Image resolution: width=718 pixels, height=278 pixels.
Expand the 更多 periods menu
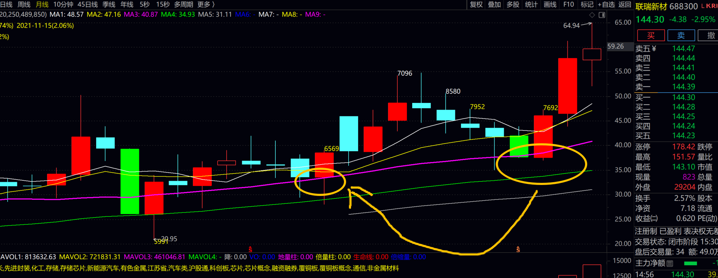point(206,5)
